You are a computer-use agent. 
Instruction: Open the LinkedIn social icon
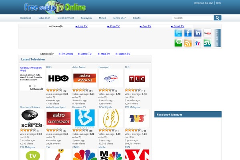pyautogui.click(x=198, y=33)
